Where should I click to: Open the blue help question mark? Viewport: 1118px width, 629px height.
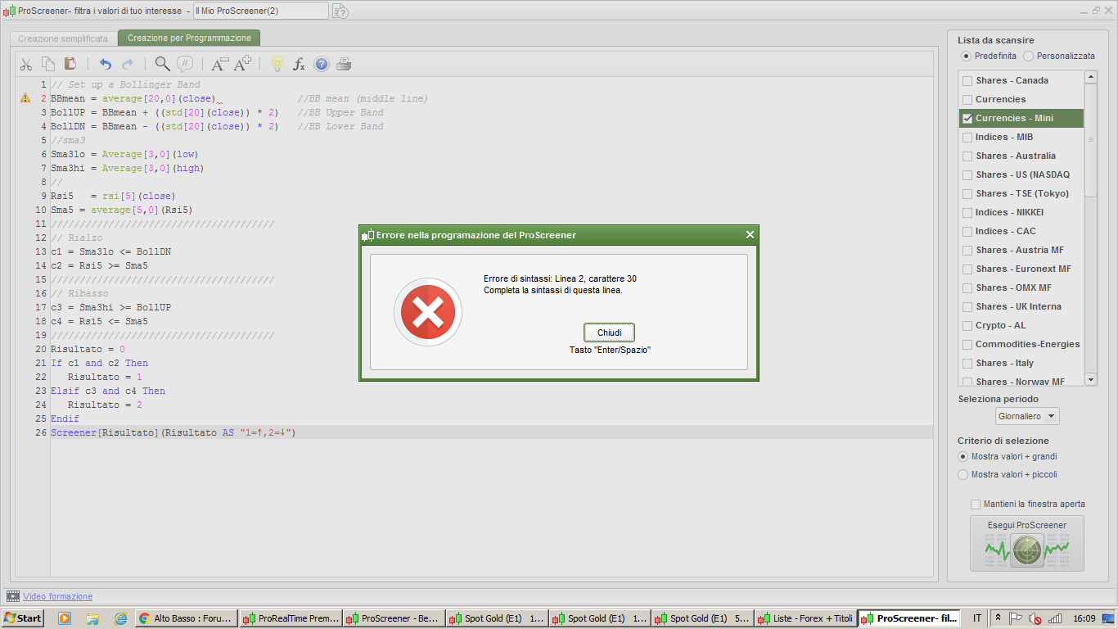[x=322, y=64]
